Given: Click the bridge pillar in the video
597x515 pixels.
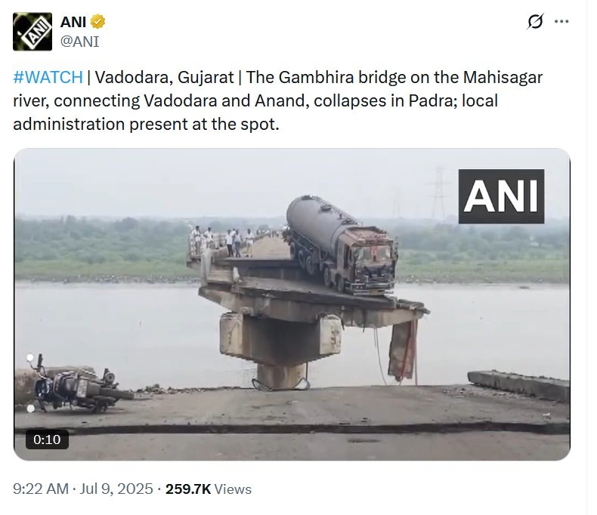Looking at the screenshot, I should point(280,350).
